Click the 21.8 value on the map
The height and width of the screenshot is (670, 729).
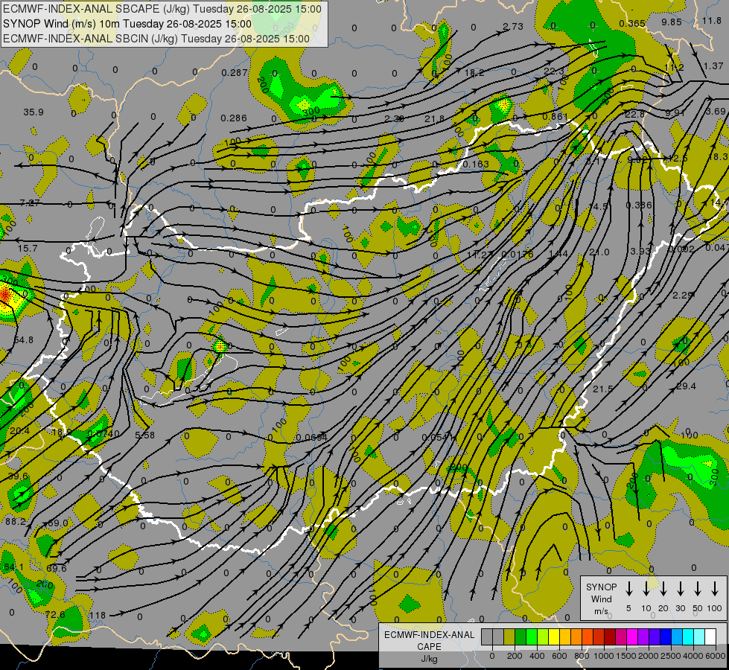[x=434, y=119]
